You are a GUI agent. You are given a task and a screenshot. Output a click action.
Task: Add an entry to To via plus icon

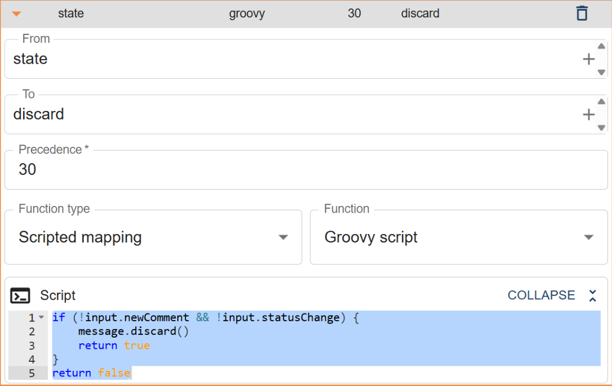coord(589,114)
